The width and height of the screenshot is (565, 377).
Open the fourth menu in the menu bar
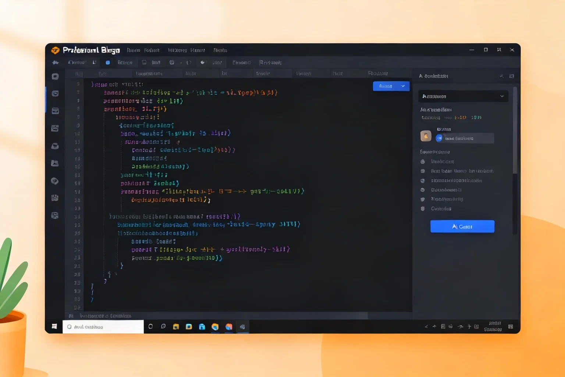(x=198, y=50)
